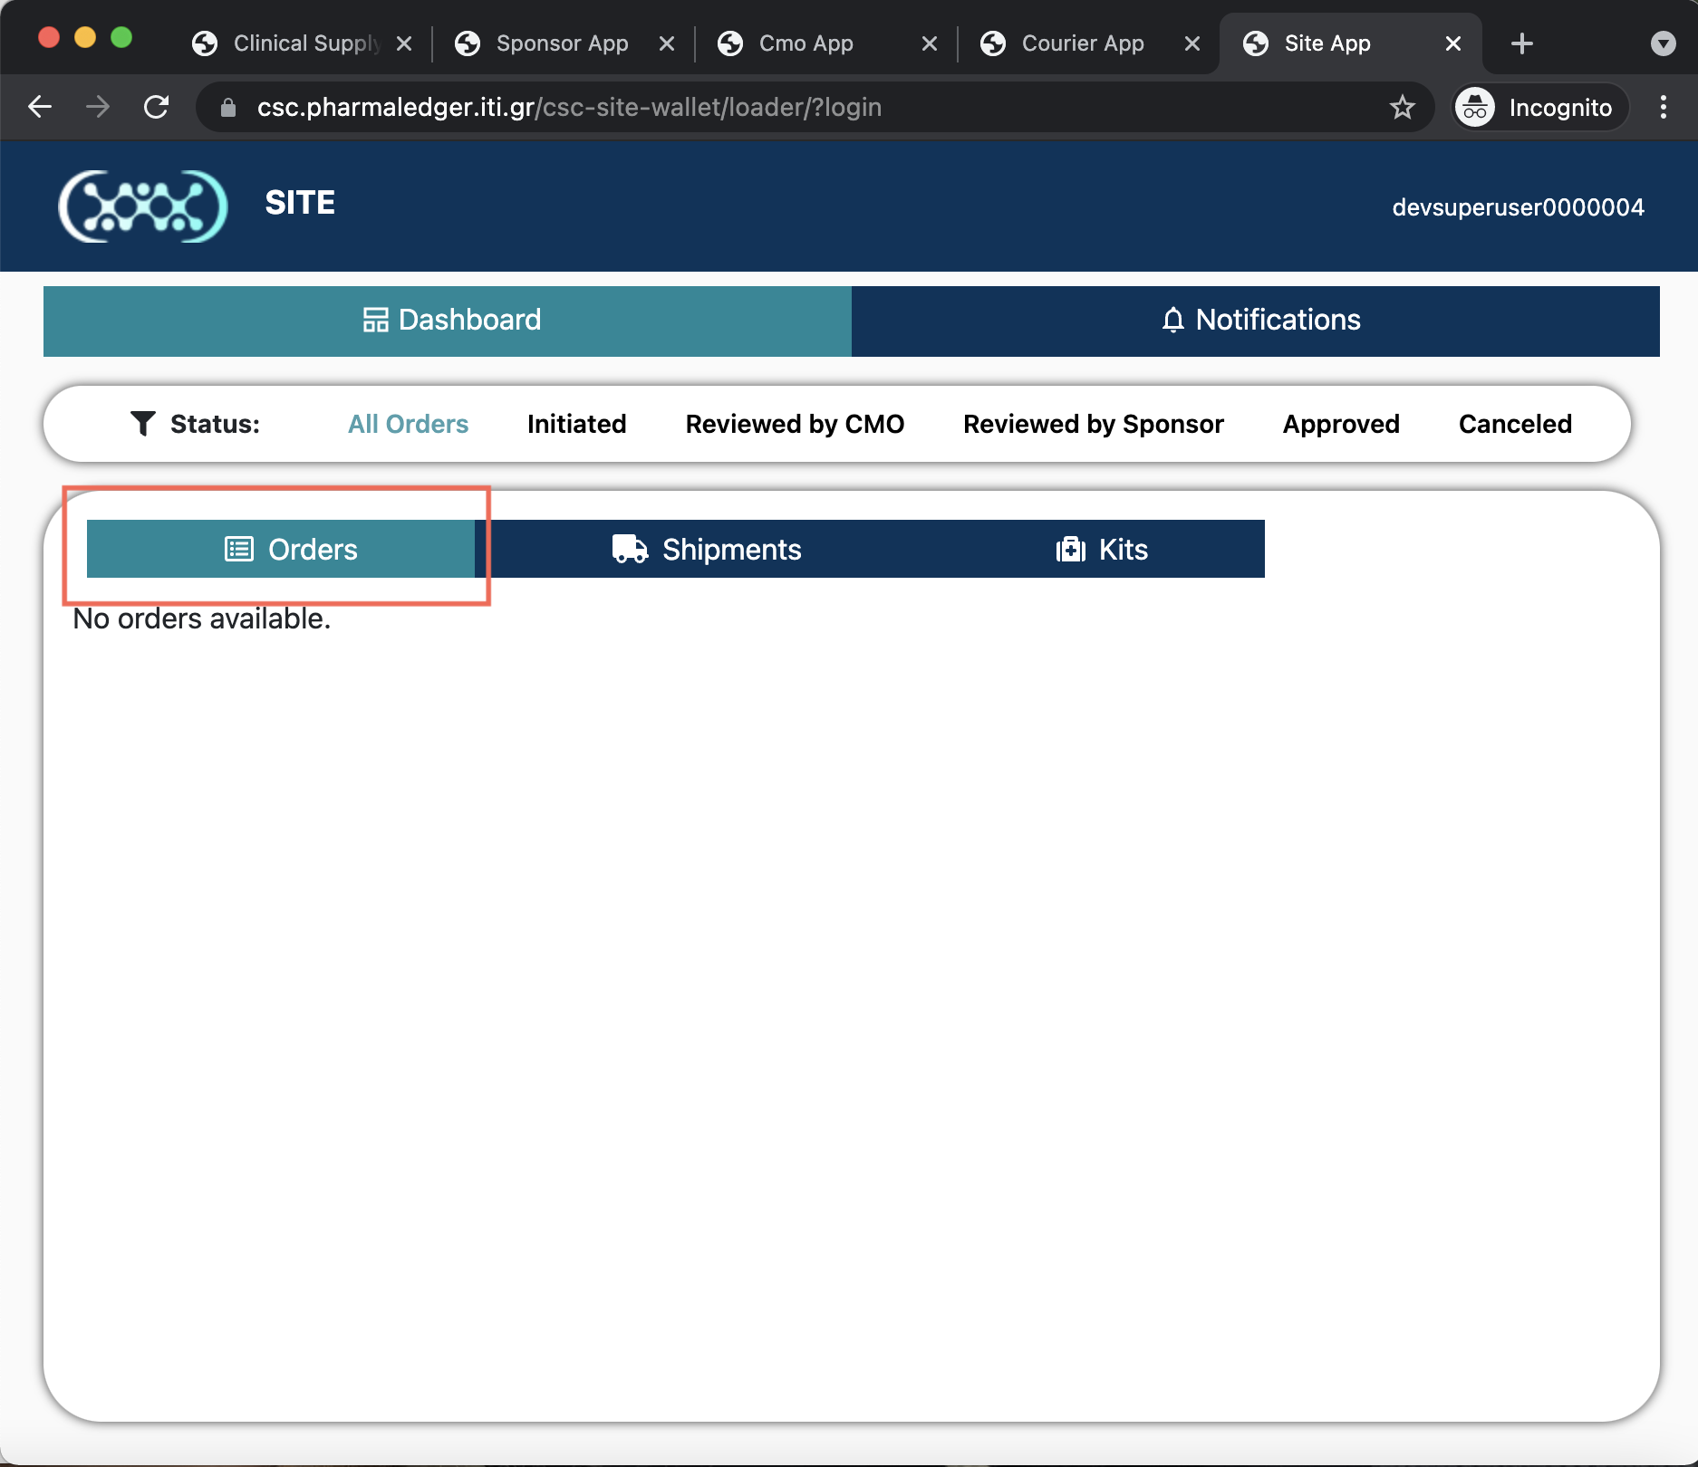Image resolution: width=1698 pixels, height=1467 pixels.
Task: Go forward to the next page
Action: coord(98,107)
